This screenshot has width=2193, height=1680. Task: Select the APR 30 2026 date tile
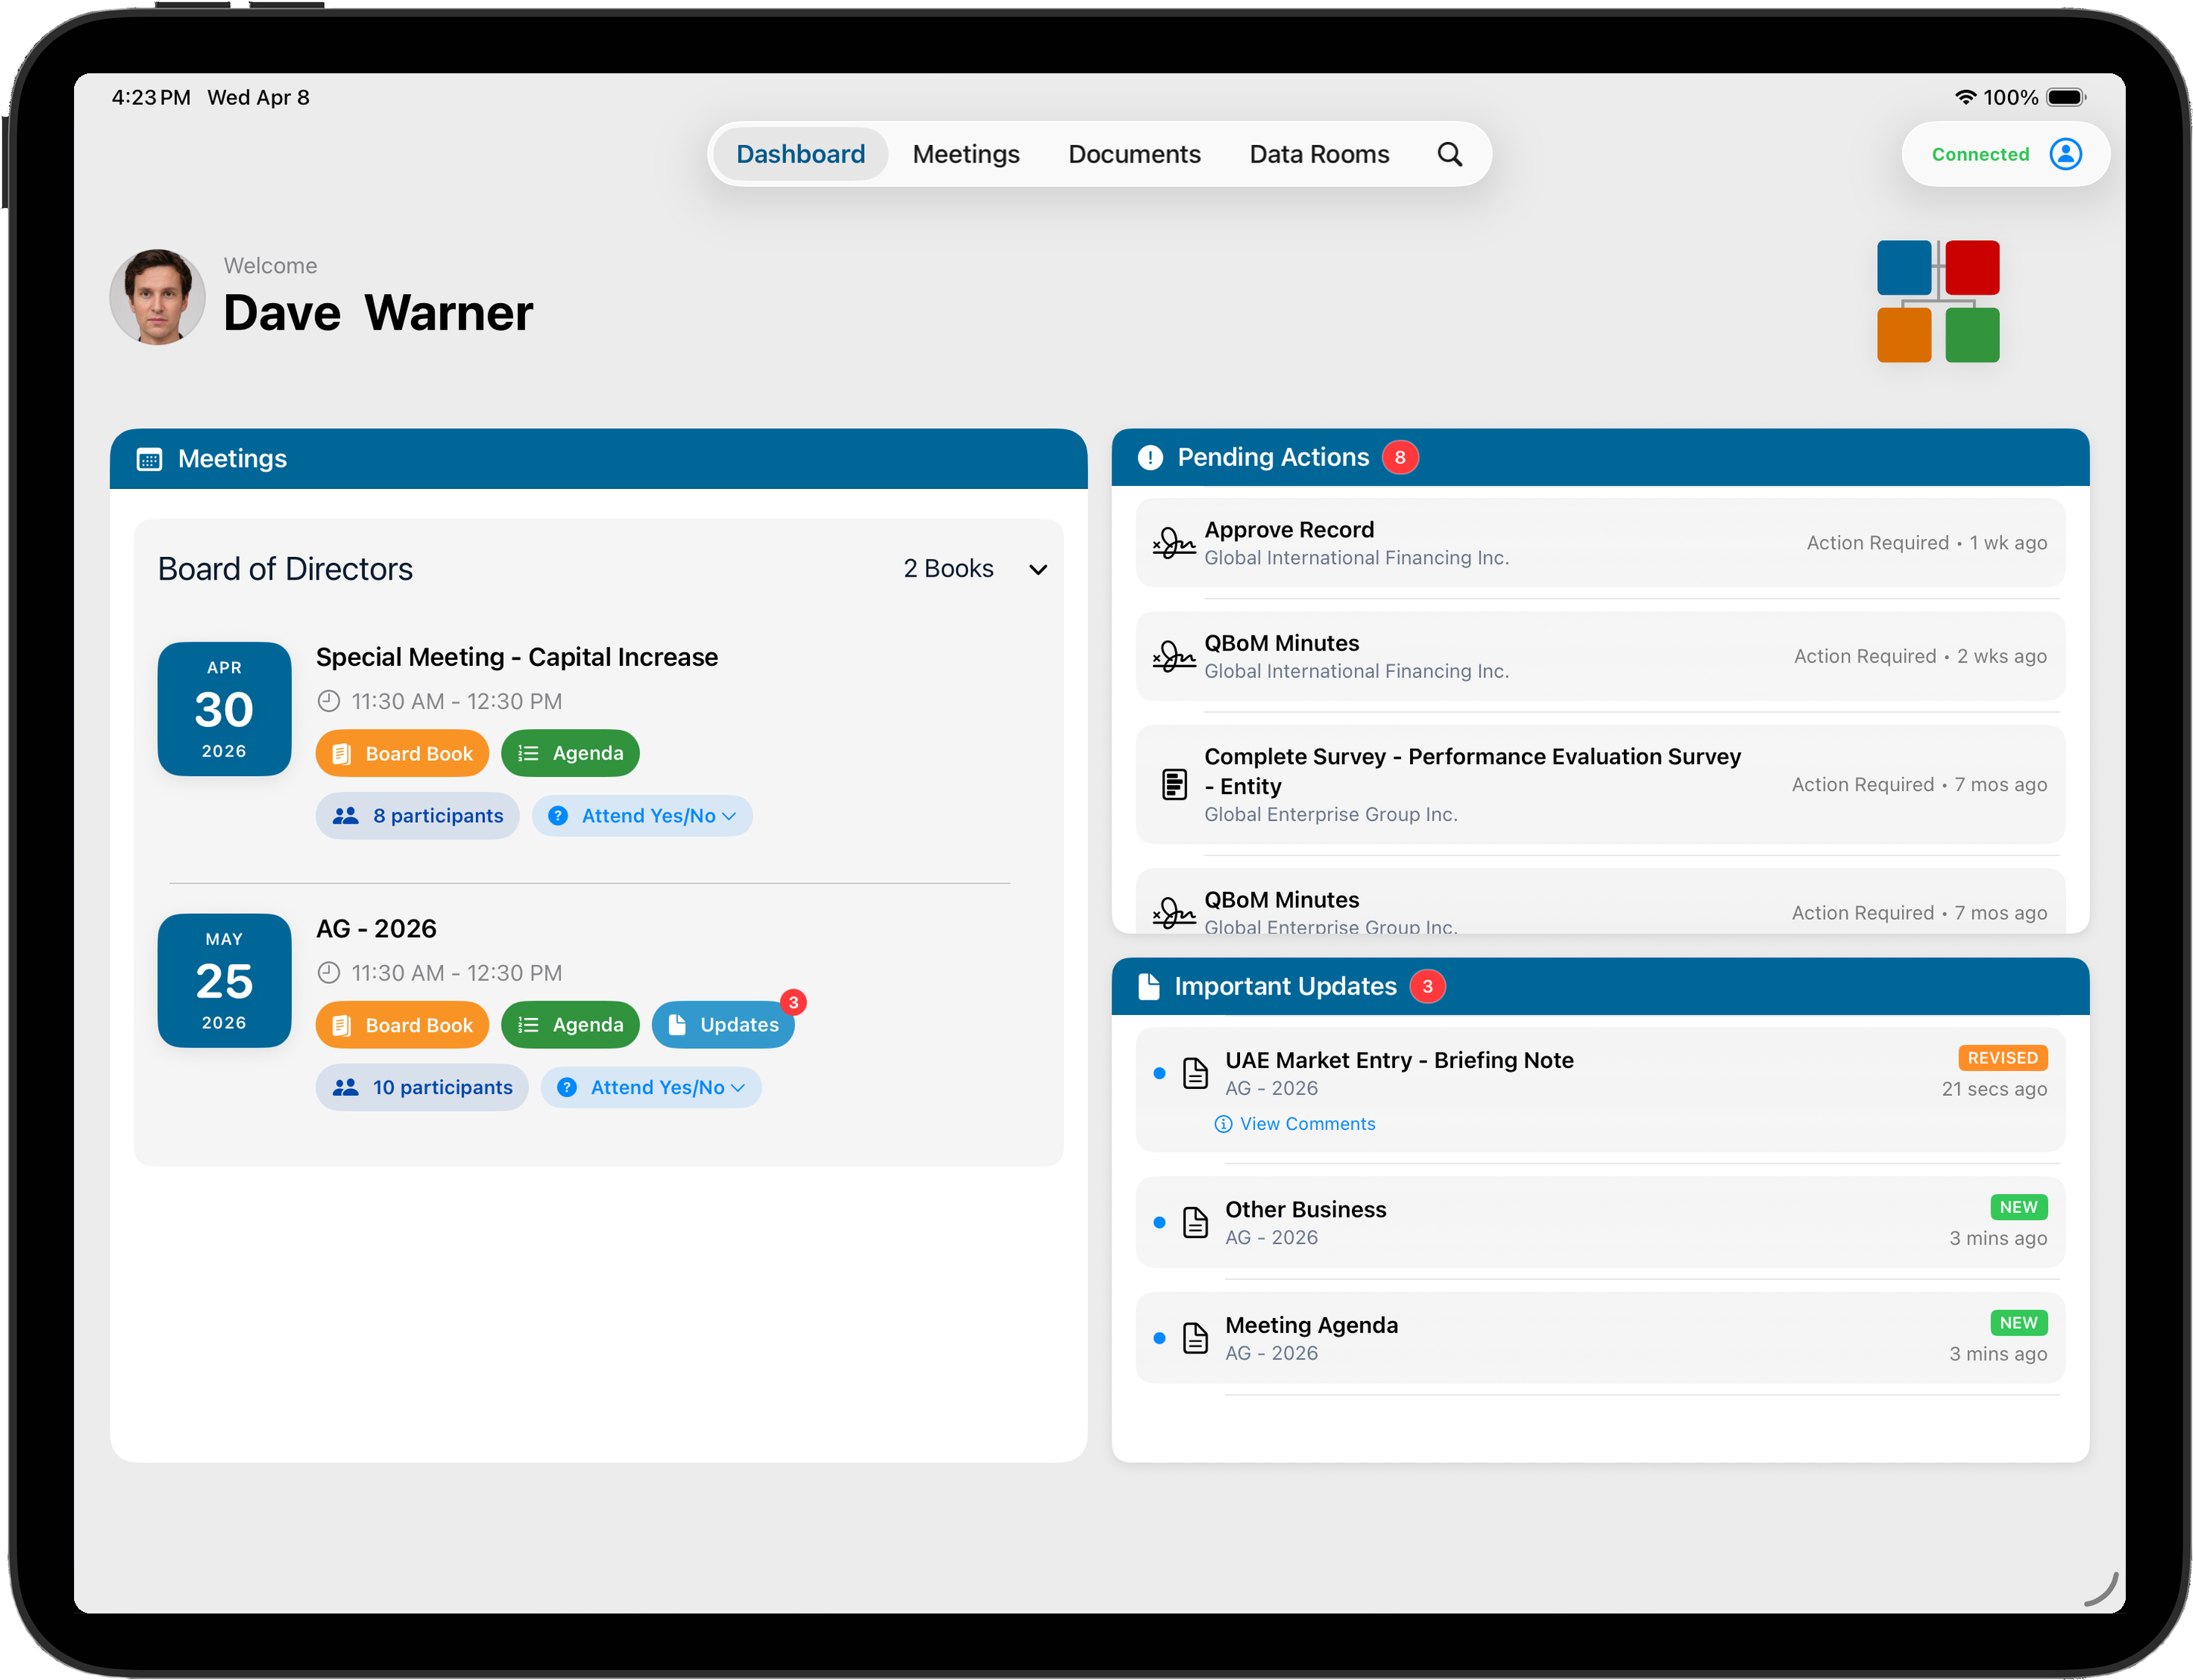pyautogui.click(x=224, y=709)
